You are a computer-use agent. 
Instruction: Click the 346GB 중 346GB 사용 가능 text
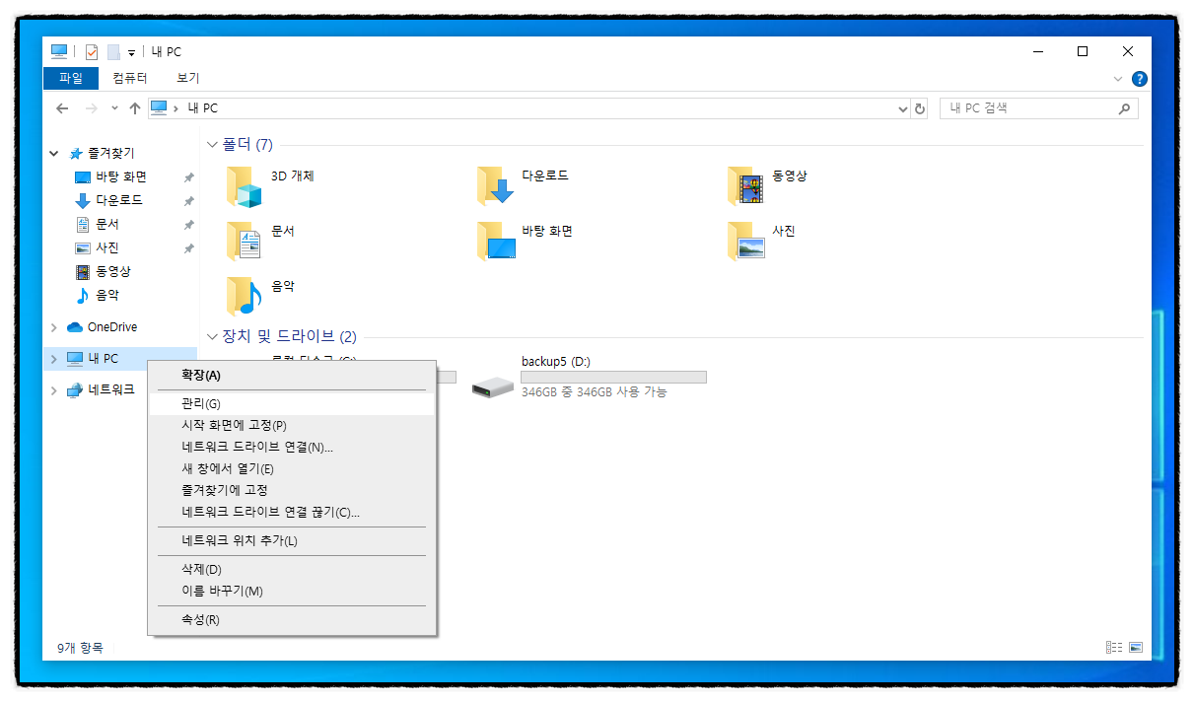point(594,392)
